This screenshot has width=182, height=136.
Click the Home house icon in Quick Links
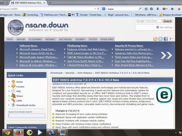(x=13, y=82)
